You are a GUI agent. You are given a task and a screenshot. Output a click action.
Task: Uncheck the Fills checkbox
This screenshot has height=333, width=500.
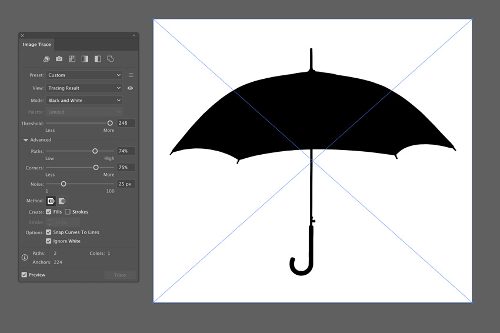click(48, 212)
